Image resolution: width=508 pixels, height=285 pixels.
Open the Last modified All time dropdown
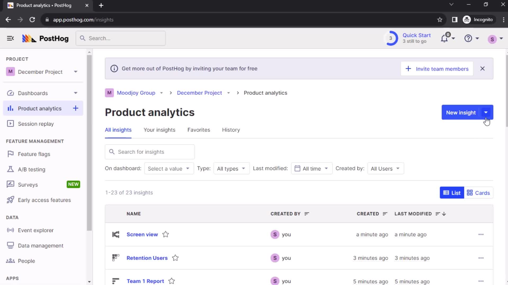[x=312, y=168]
